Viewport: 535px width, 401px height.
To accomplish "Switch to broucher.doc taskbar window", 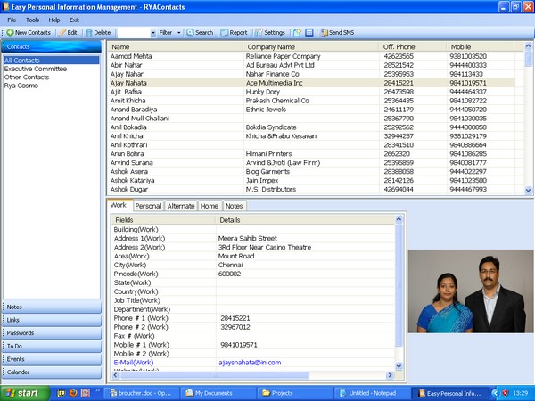I will (140, 393).
